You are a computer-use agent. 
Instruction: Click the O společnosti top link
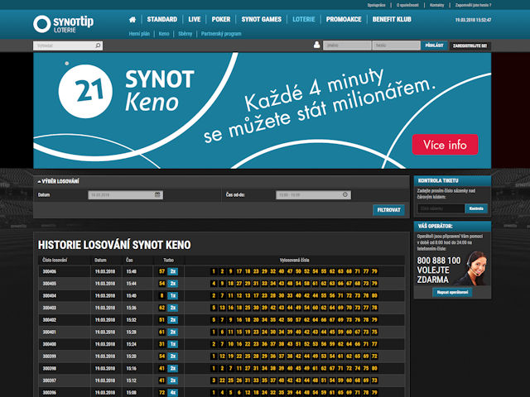pyautogui.click(x=407, y=5)
